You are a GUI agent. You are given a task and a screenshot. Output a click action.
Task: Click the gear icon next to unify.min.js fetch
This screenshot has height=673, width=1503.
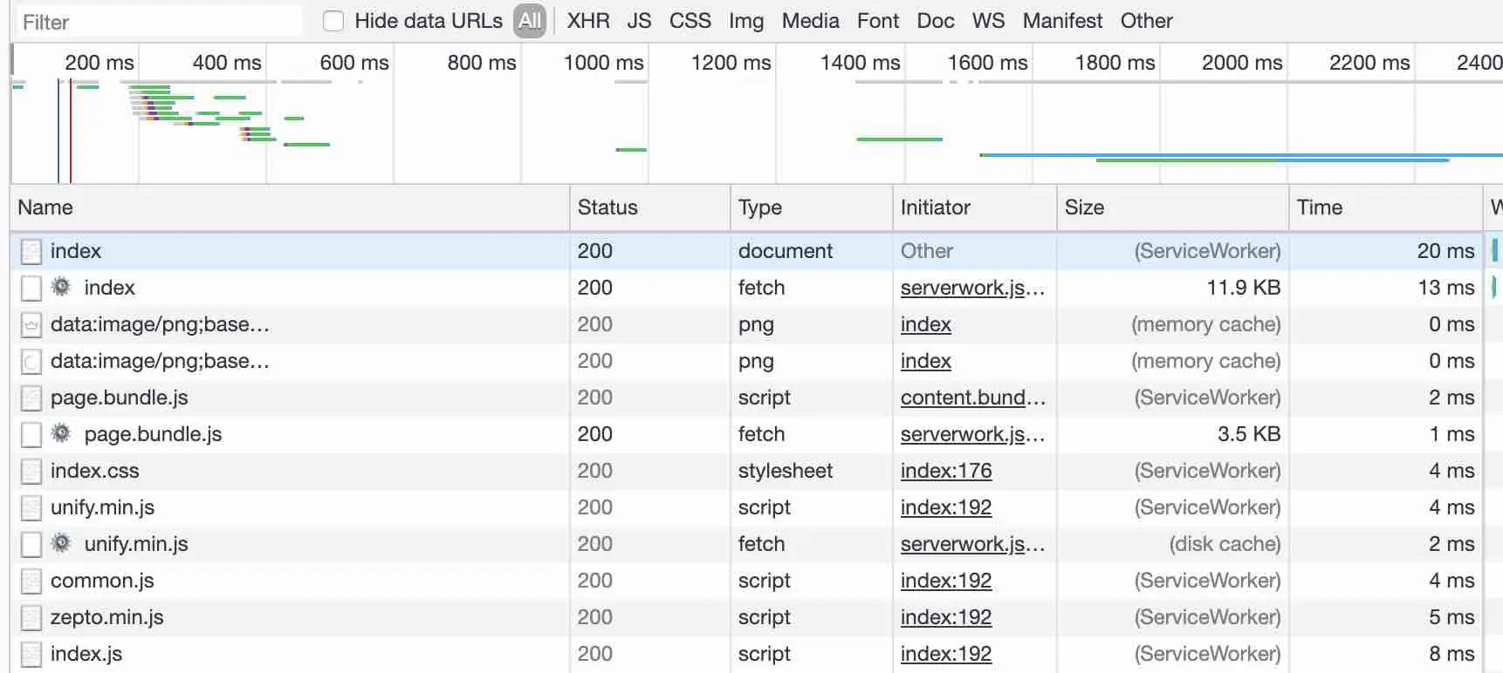[61, 543]
